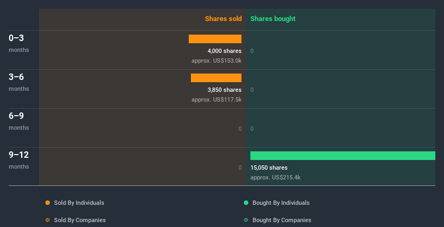Select the Sold By Companies legend label
The width and height of the screenshot is (444, 227).
pos(80,220)
